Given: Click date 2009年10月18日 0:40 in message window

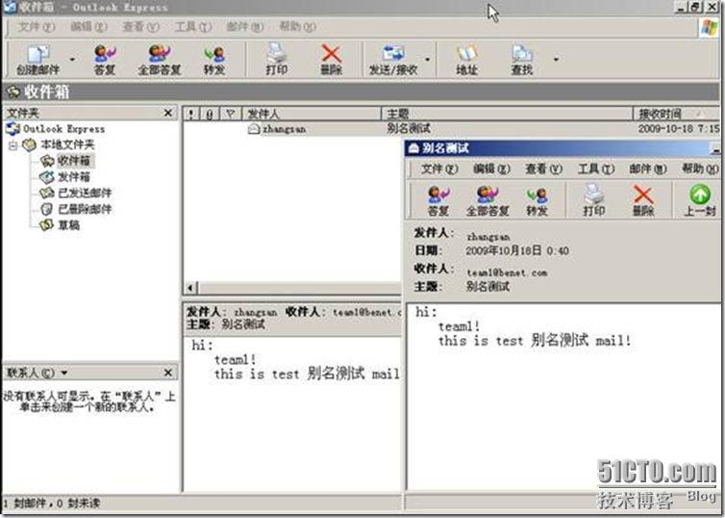Looking at the screenshot, I should pos(517,251).
